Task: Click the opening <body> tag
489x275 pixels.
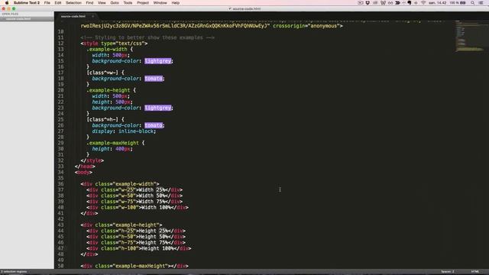Action: click(83, 172)
